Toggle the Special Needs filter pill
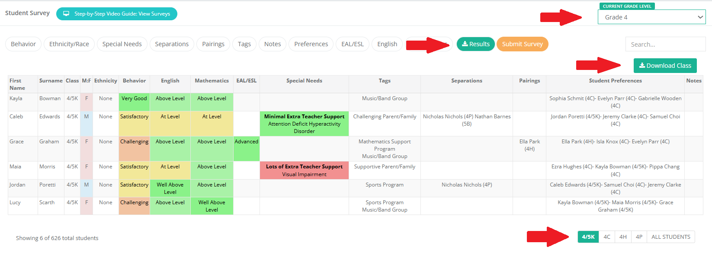712x253 pixels. [122, 44]
